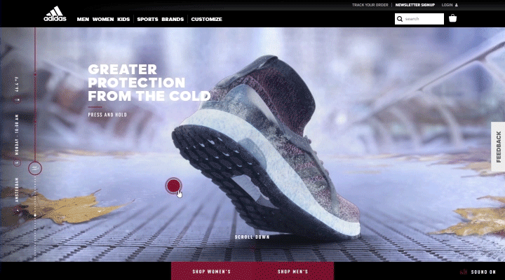
Task: Open the Men menu
Action: pyautogui.click(x=83, y=20)
